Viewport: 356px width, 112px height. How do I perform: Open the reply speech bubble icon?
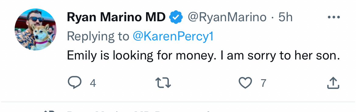[75, 83]
